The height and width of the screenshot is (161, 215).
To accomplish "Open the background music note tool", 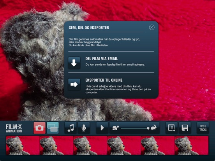I will (70, 128).
